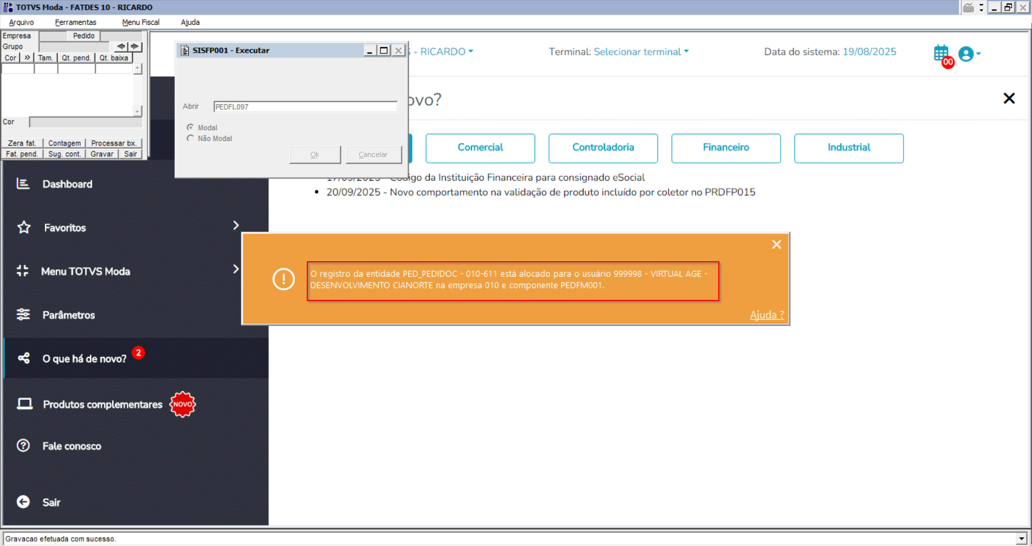Image resolution: width=1032 pixels, height=546 pixels.
Task: Switch to the Industrial tab
Action: tap(849, 148)
